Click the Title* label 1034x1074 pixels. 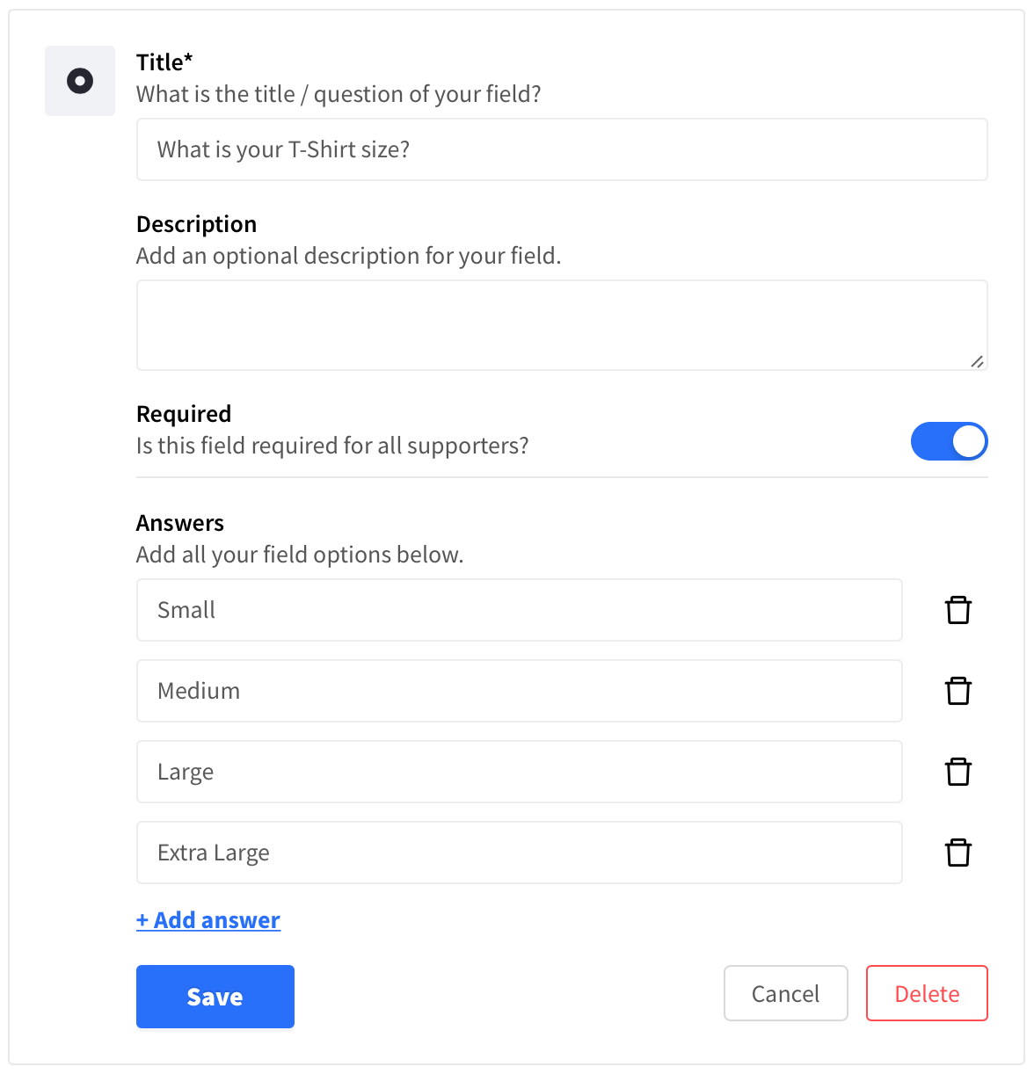(x=164, y=62)
